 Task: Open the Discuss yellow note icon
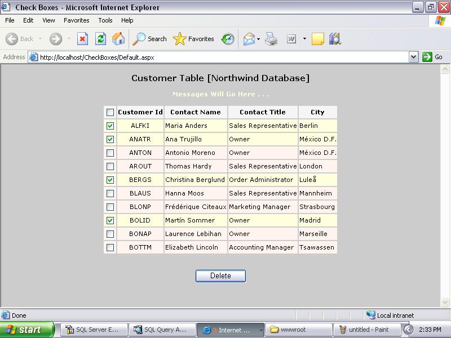coord(318,39)
